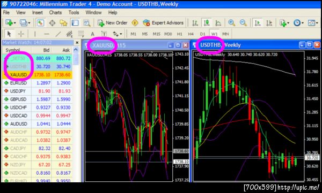This screenshot has height=193, width=322.
Task: Select the Fibonacci Retracement tool
Action: [81, 34]
